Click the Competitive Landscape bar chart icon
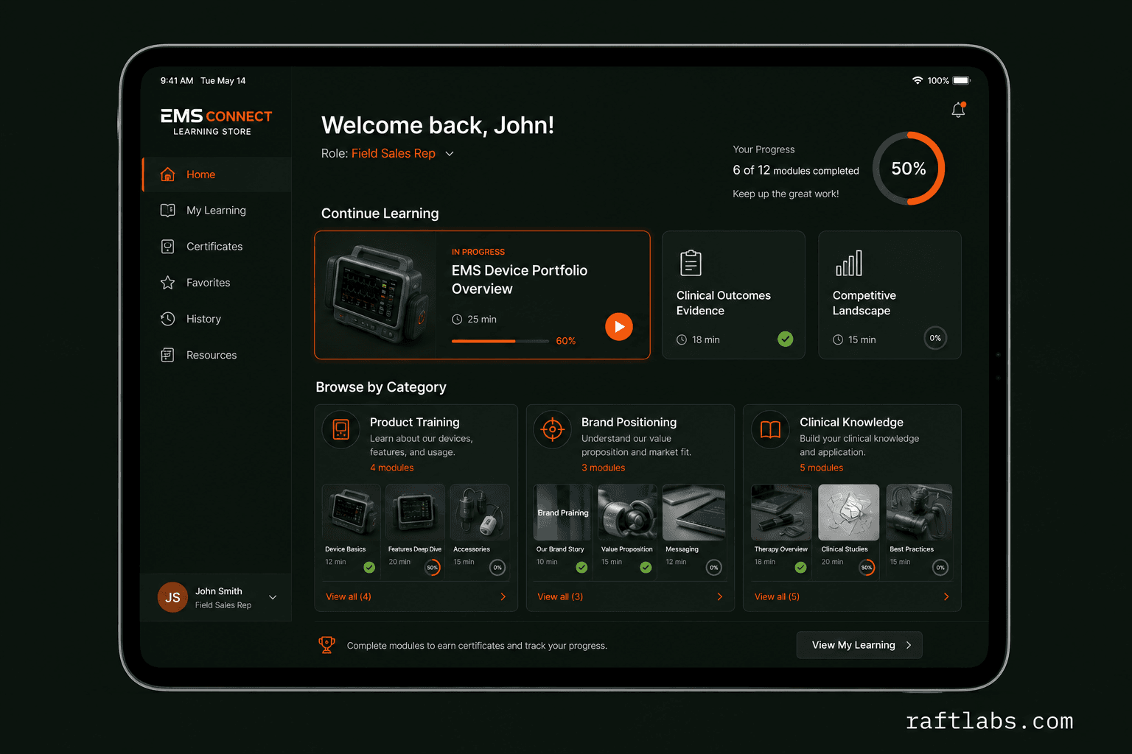 click(848, 263)
